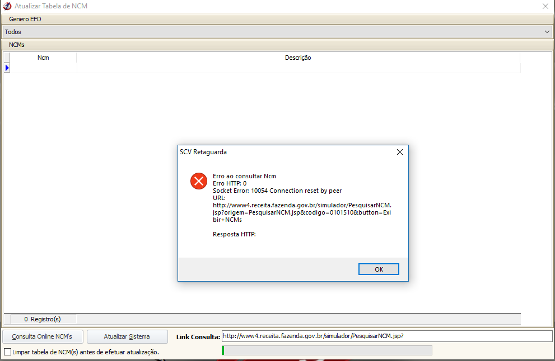Select the blue row indicator arrow
The image size is (555, 361).
[x=7, y=68]
